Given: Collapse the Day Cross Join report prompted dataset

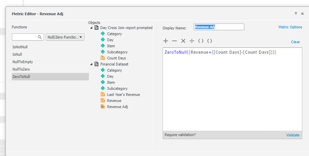Looking at the screenshot, I should (x=91, y=28).
